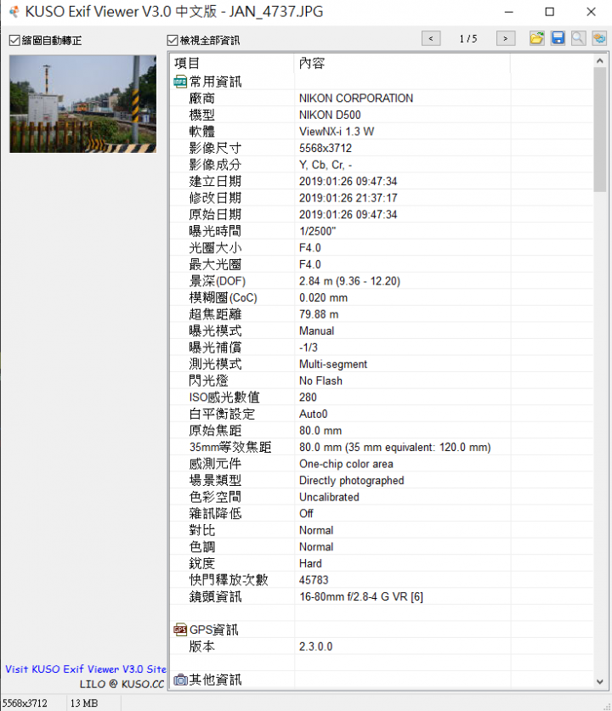Select the GPS version 2.3.0.0 value

pos(315,646)
